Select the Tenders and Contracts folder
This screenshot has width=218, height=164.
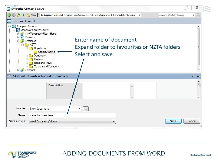coord(46,67)
